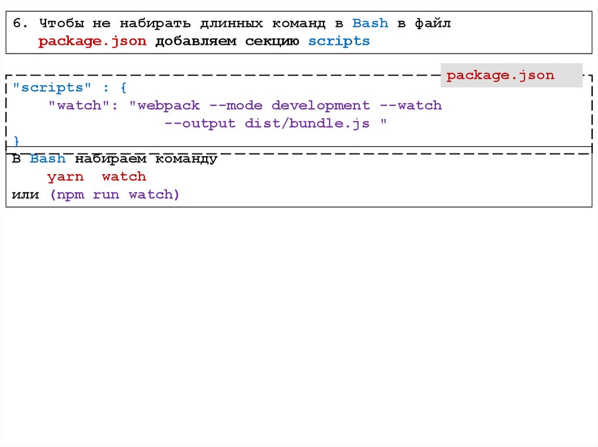Click the --mode flag in the code
Viewport: 598px width, 447px height.
point(236,105)
